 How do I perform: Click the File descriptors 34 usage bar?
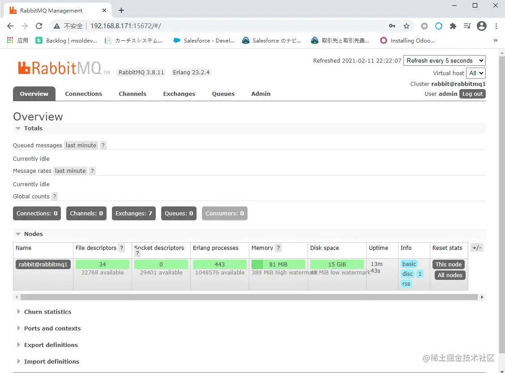pos(103,265)
